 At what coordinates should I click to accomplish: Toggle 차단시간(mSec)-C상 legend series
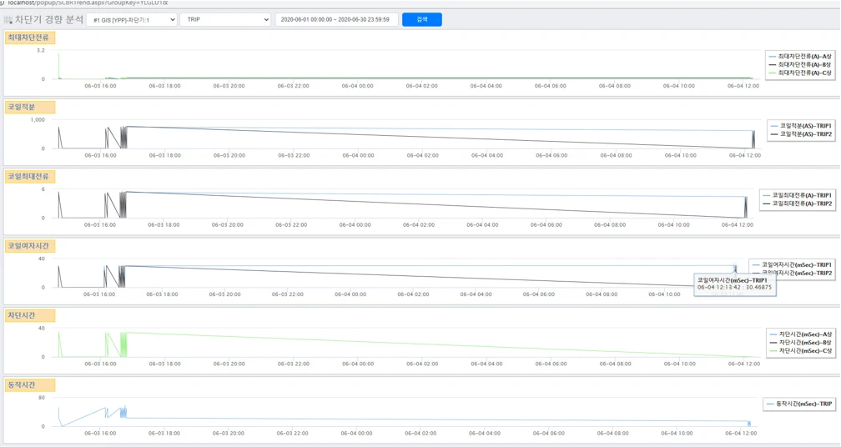801,350
